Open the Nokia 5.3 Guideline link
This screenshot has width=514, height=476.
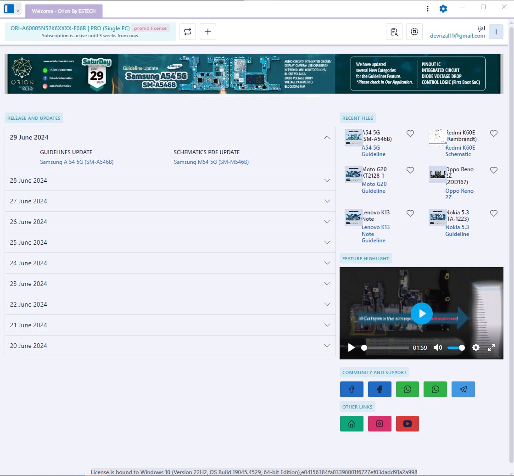pyautogui.click(x=457, y=230)
